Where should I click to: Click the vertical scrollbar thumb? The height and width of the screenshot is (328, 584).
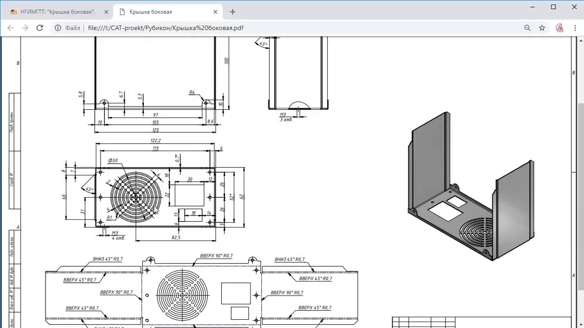(x=580, y=196)
